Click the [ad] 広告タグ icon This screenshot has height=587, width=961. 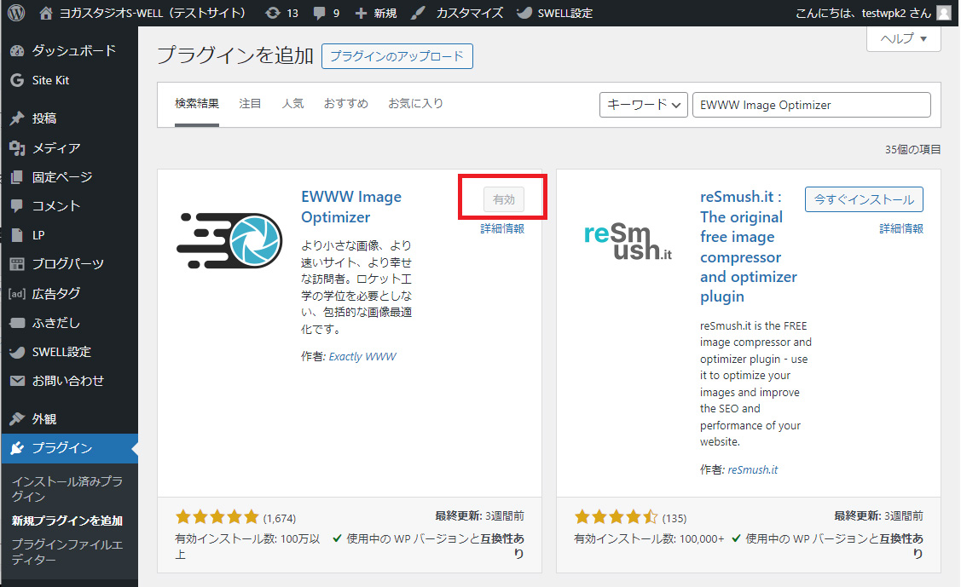(x=17, y=294)
